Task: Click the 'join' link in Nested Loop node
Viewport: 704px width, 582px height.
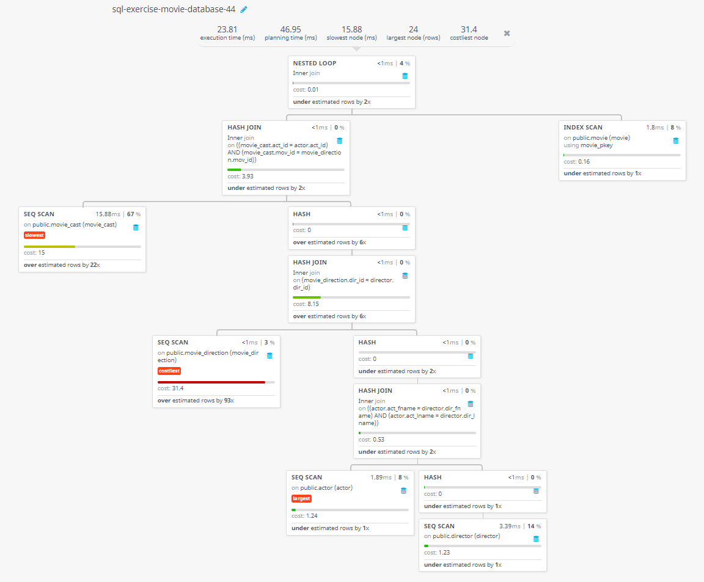Action: pos(314,73)
